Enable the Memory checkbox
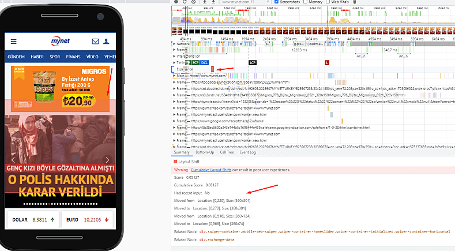455x251 pixels. pos(305,2)
